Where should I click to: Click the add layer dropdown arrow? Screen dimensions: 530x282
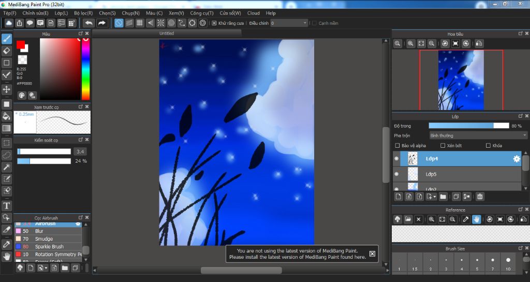click(435, 197)
